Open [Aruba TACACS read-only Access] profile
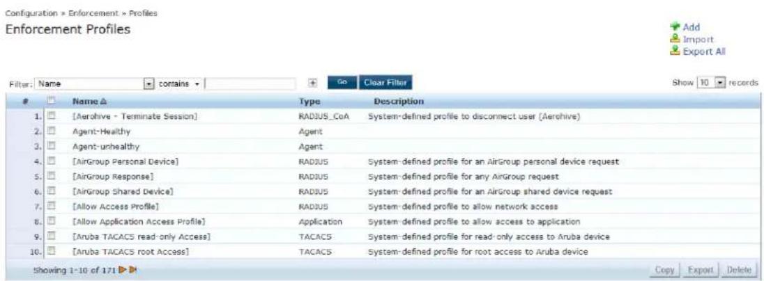The image size is (764, 281). (x=142, y=236)
